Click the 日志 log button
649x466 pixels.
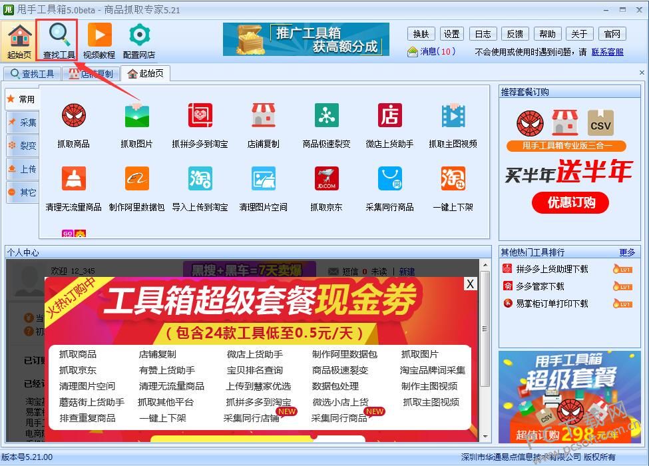(483, 34)
